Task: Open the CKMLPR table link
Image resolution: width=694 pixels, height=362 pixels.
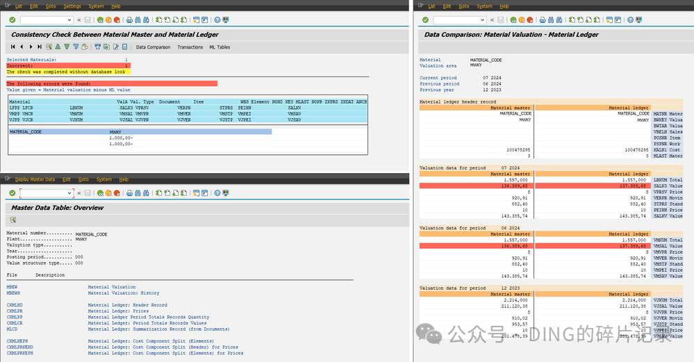Action: coord(15,311)
